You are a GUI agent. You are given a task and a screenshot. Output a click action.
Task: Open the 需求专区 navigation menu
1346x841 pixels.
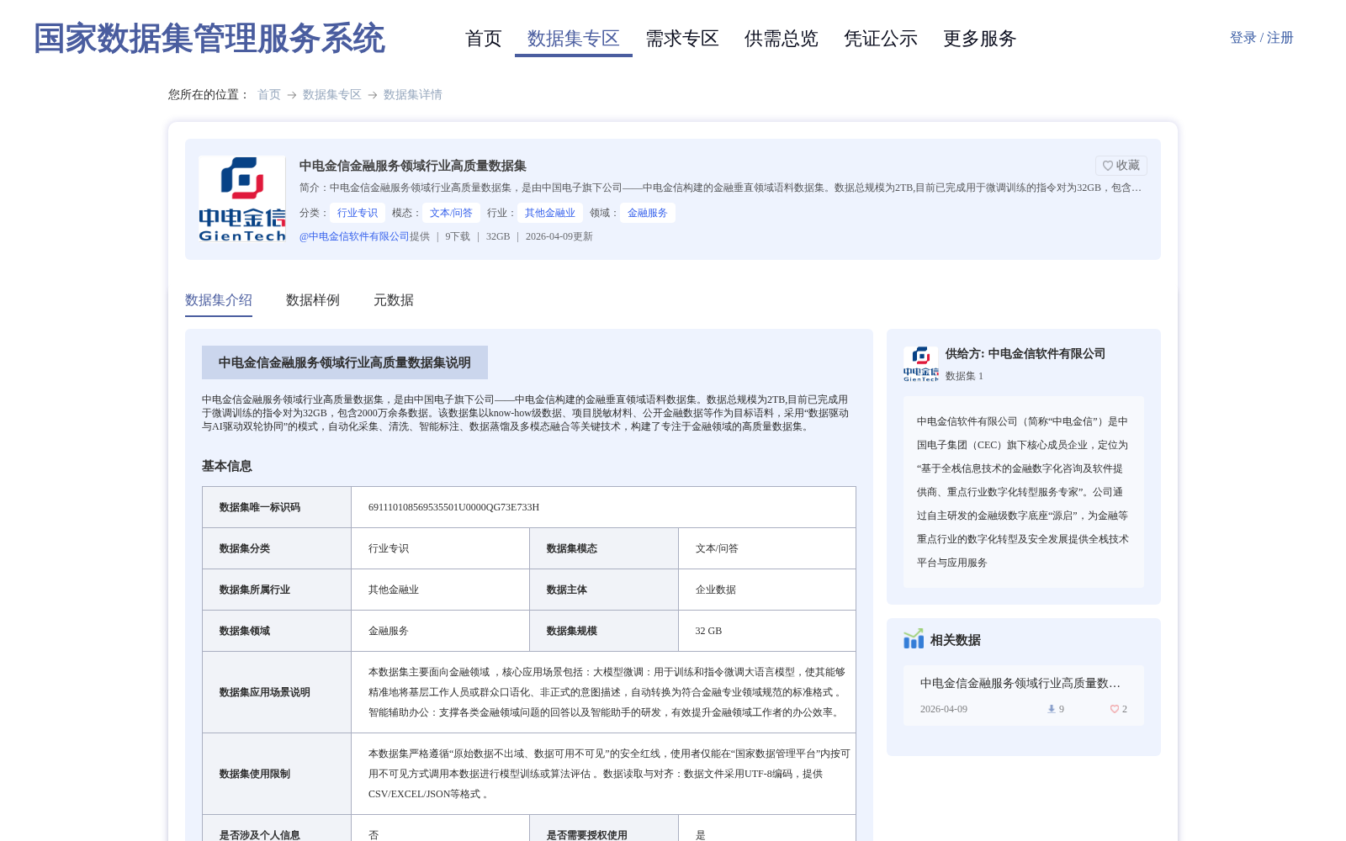tap(682, 39)
